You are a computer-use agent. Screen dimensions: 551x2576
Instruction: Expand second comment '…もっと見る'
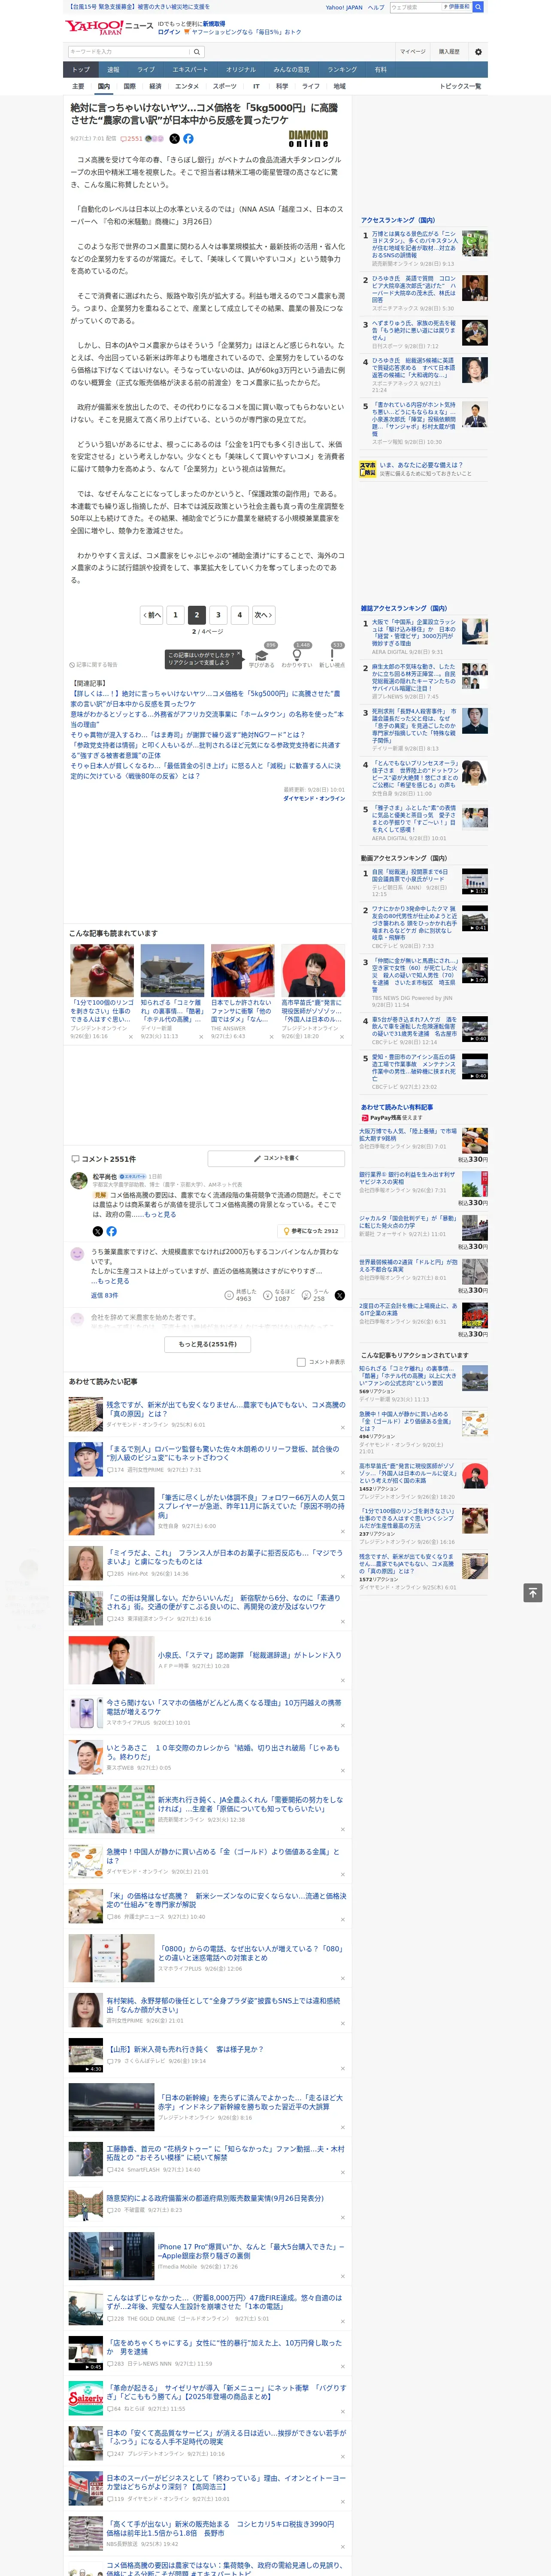[110, 1281]
